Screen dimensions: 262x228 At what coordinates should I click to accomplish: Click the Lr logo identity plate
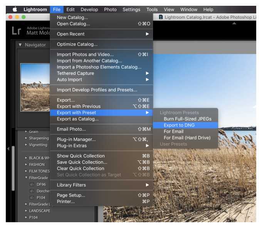coord(16,31)
